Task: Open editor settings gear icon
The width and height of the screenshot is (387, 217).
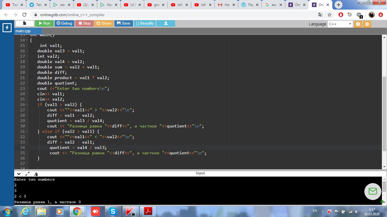Action: (x=367, y=24)
